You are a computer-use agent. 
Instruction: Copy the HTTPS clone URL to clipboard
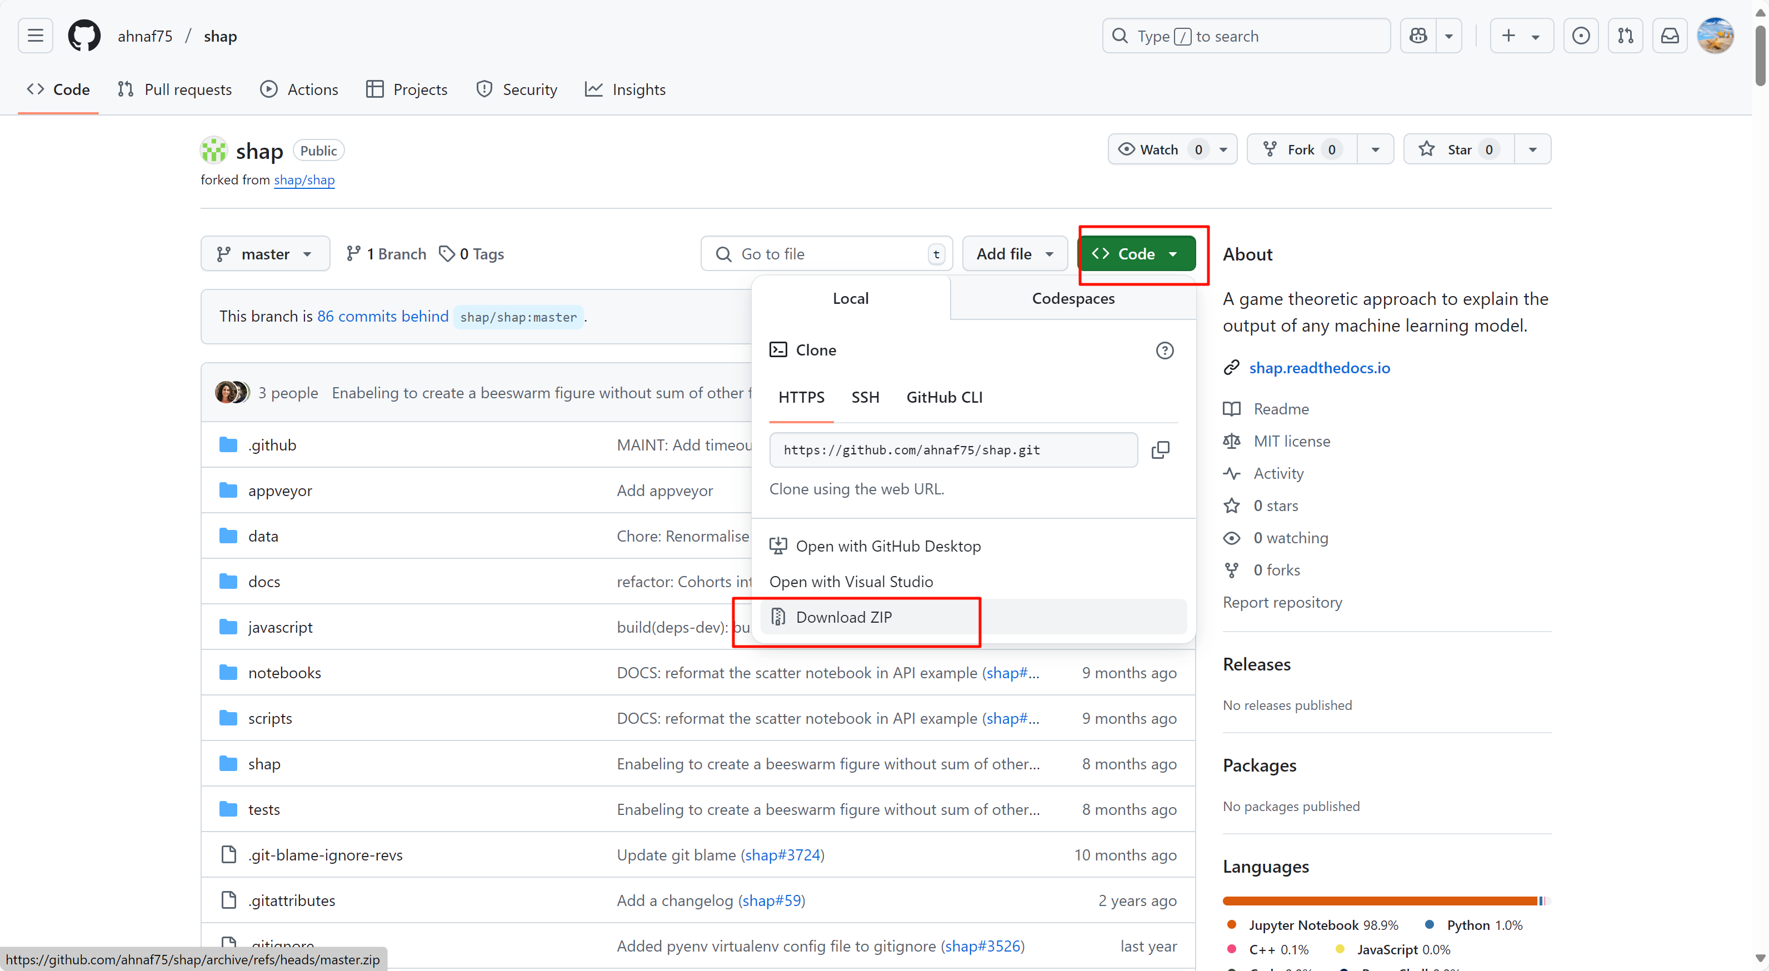point(1160,450)
